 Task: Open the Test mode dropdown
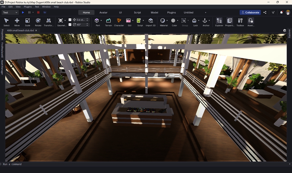[x=10, y=12]
